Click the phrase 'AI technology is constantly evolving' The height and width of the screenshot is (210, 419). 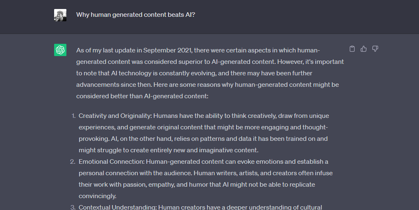[160, 73]
